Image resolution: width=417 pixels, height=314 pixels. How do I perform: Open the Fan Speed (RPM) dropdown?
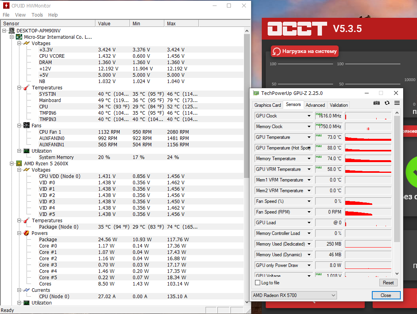coord(309,212)
